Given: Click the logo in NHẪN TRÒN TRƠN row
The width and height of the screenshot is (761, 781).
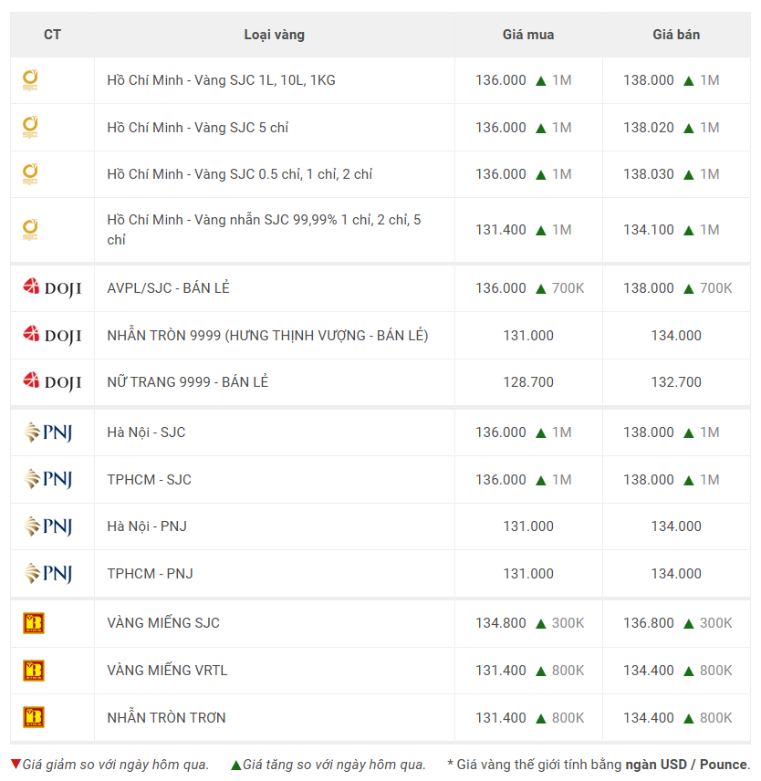Looking at the screenshot, I should click(x=34, y=718).
